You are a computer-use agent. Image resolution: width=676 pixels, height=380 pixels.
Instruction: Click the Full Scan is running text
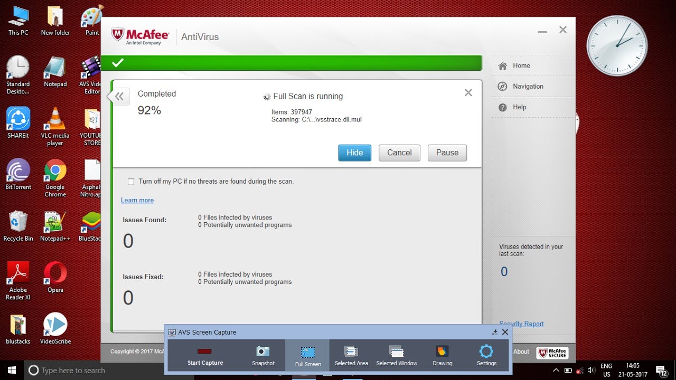[308, 97]
